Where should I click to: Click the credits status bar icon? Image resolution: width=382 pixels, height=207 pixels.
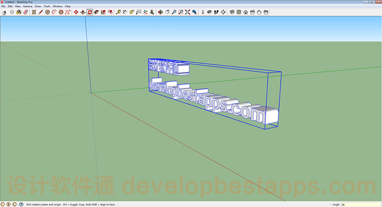tap(8, 204)
